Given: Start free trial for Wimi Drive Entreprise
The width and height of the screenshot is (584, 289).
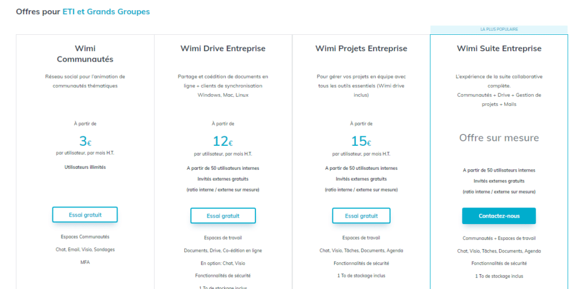Looking at the screenshot, I should (x=223, y=216).
